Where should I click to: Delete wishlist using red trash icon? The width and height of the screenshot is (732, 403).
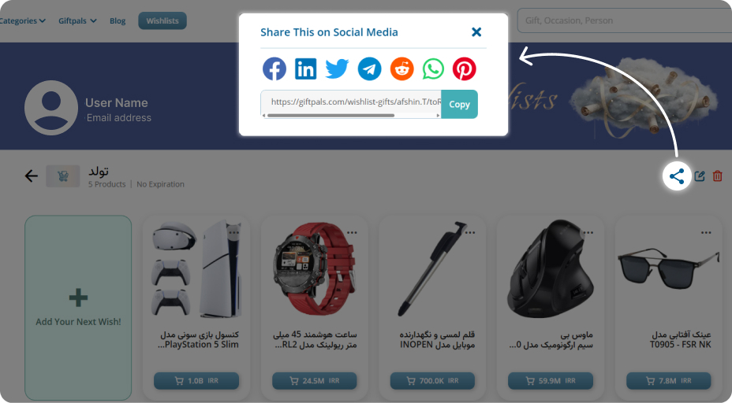718,176
